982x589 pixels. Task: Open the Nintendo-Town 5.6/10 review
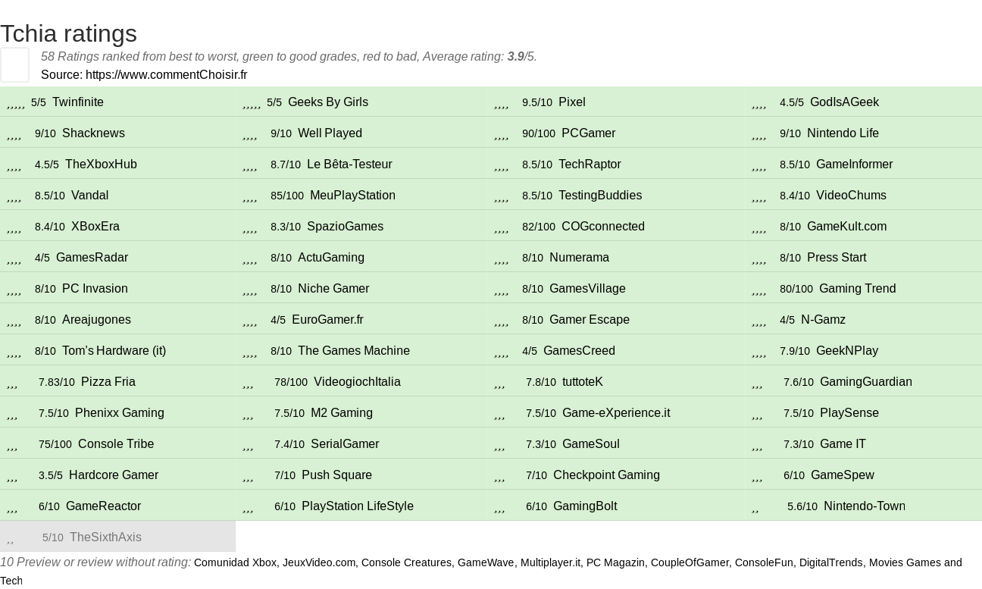tap(864, 506)
